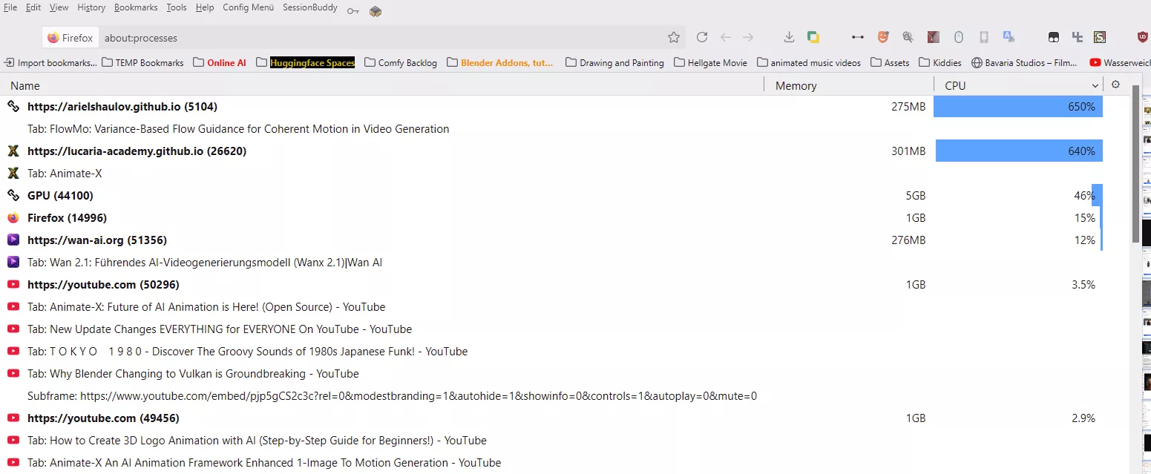This screenshot has width=1151, height=474.
Task: Open the Kiddies bookmarks folder
Action: (940, 63)
